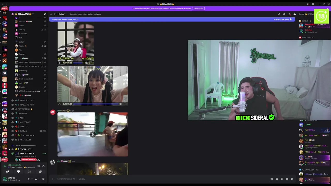Image resolution: width=331 pixels, height=186 pixels.
Task: Toggle microphone mute
Action: (x=29, y=179)
